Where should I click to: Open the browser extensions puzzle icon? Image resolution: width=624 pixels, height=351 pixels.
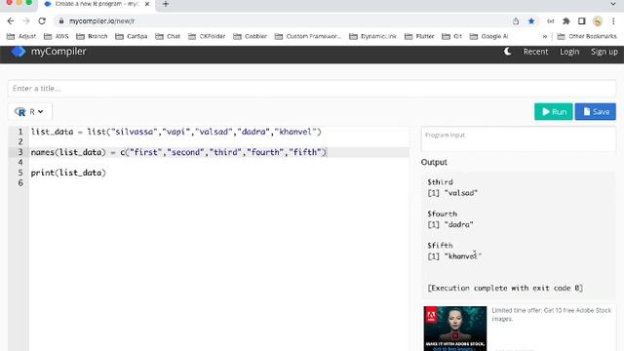tap(565, 21)
